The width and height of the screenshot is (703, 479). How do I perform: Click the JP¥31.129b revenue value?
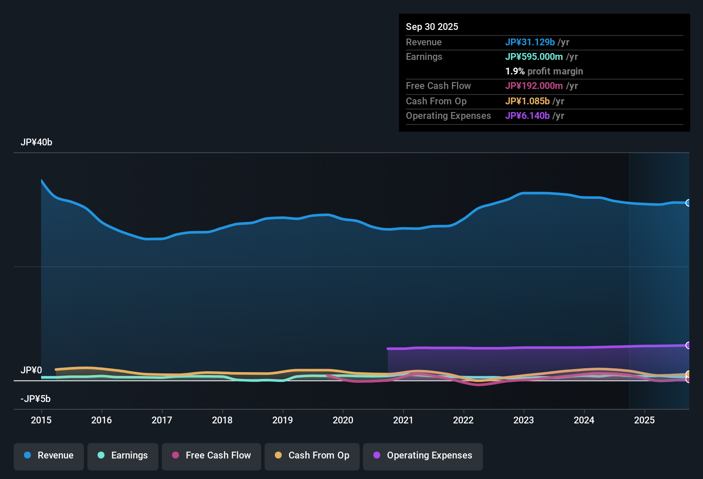[530, 42]
